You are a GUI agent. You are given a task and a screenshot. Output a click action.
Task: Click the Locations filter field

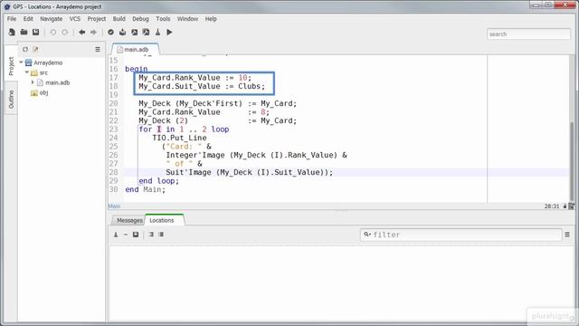(x=460, y=235)
